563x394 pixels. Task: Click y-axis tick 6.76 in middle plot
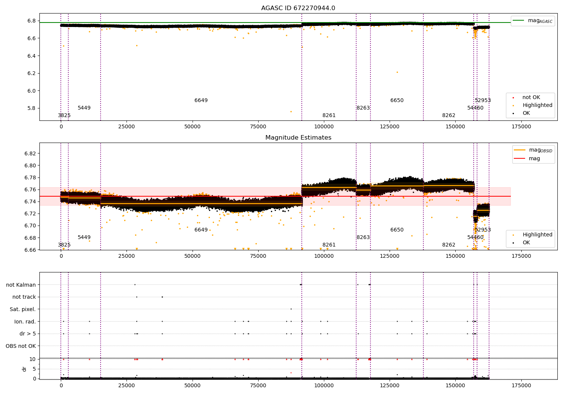pos(30,189)
